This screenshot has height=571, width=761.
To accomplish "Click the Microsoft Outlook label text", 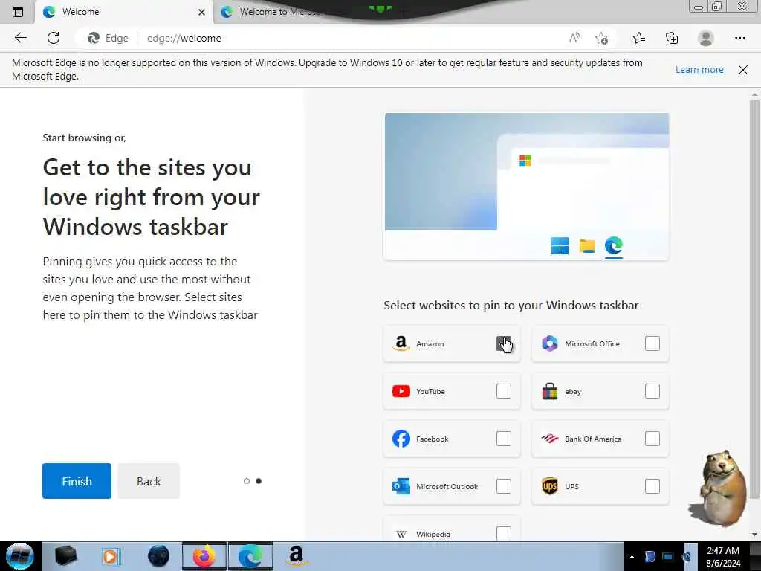I will 447,486.
